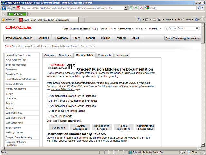Viewport: 206px width, 155px height.
Task: Open Documentation Libraries for 11g Releases link
Action: pos(72,96)
